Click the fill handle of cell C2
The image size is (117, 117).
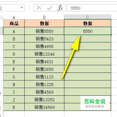(111, 35)
